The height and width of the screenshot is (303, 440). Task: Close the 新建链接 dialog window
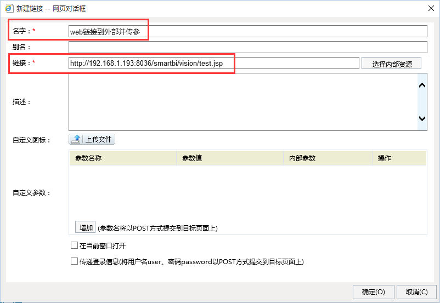point(431,8)
